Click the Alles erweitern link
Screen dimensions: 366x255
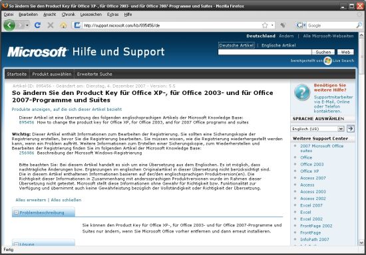tap(31, 200)
